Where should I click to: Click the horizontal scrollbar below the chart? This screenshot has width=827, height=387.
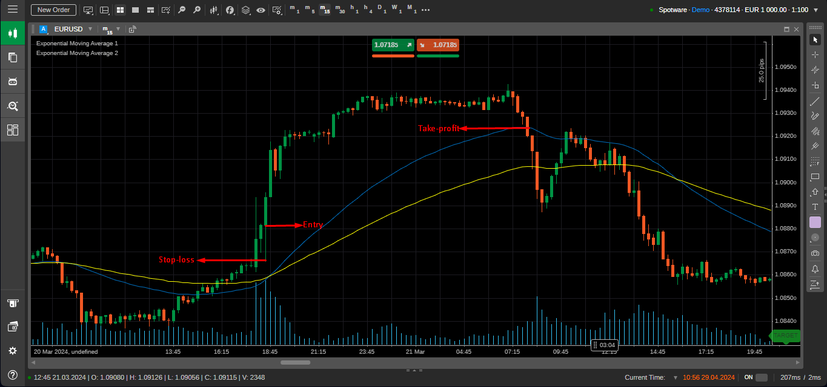click(x=295, y=362)
